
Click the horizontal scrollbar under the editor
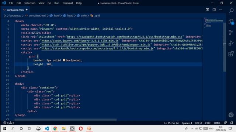point(66,120)
